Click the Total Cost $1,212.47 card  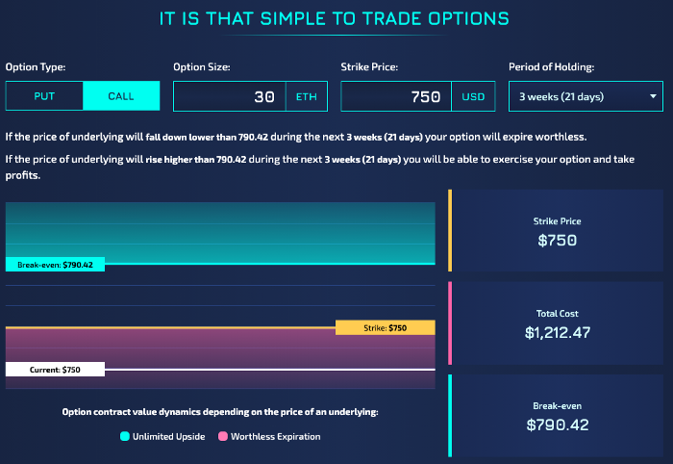click(558, 323)
